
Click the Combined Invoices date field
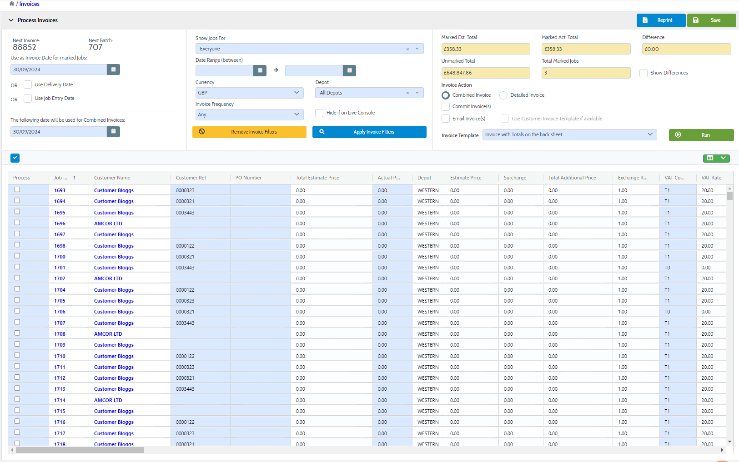click(x=59, y=132)
